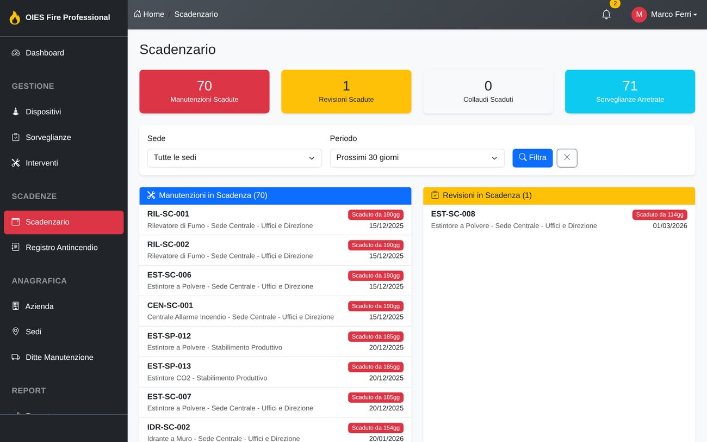Click Home breadcrumb link

(148, 14)
